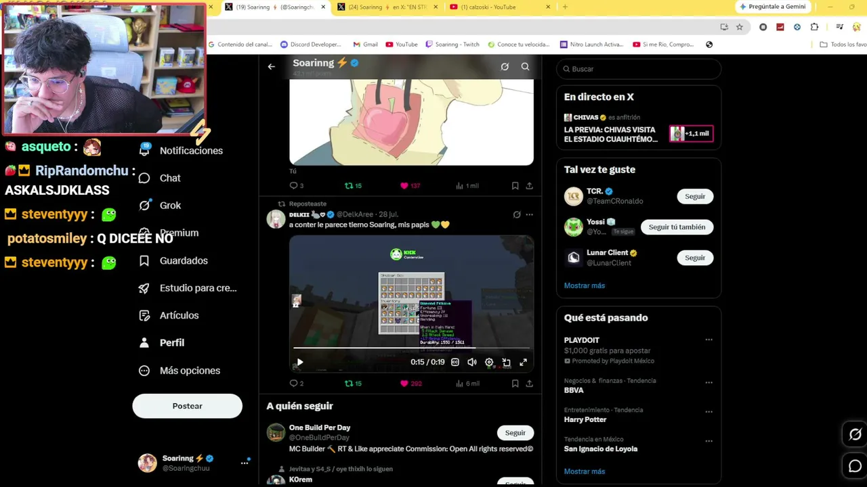
Task: Follow One Build Per Day
Action: (x=515, y=433)
